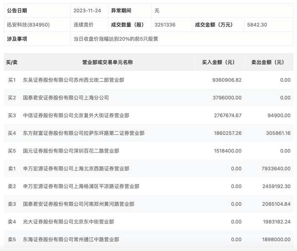Select the 卖3 row label
The height and width of the screenshot is (251, 297).
(12, 204)
